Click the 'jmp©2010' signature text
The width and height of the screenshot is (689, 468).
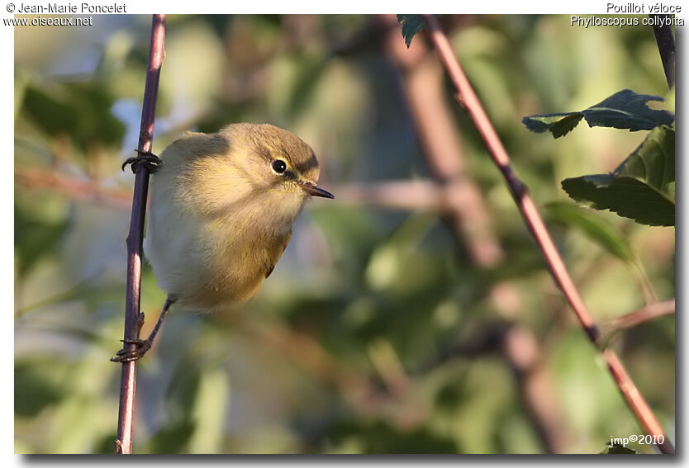[636, 440]
